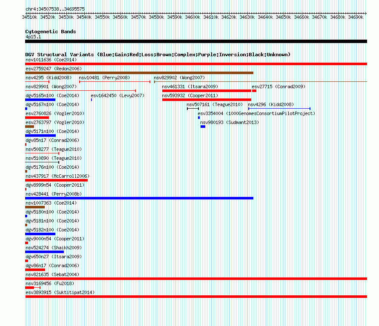This screenshot has height=326, width=379.
Task: Open variant dgv5181n100 (Coe2014) label
Action: click(52, 221)
